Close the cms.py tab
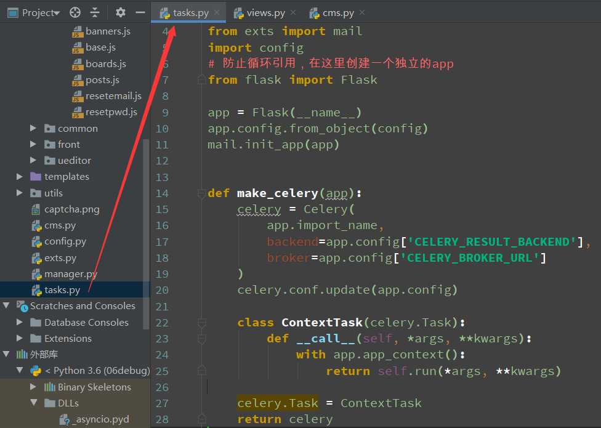Screen dimensions: 601x428 [362, 13]
